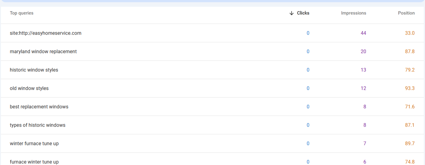
Task: Select the furnace winter tune up query
Action: click(34, 162)
